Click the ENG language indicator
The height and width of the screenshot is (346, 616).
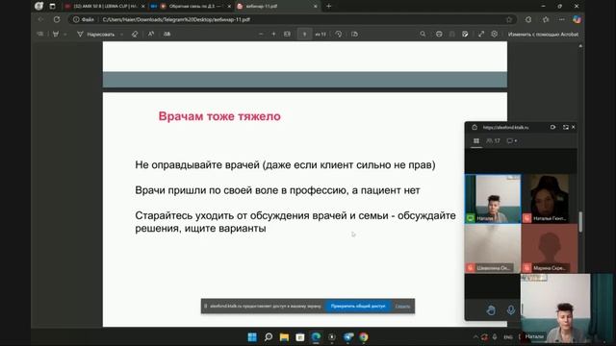tap(508, 337)
